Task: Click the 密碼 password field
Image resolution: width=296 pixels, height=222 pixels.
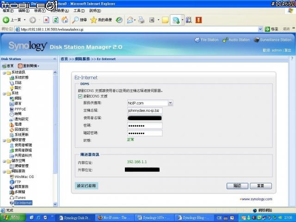Action: 145,125
